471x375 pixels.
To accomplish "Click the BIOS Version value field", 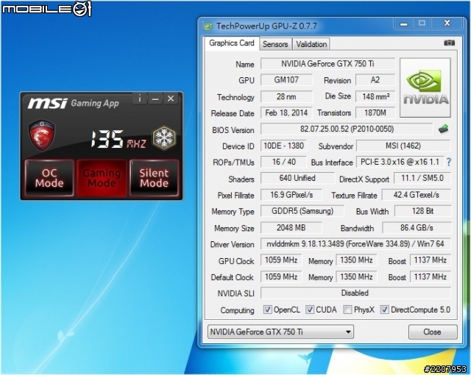I will click(347, 129).
